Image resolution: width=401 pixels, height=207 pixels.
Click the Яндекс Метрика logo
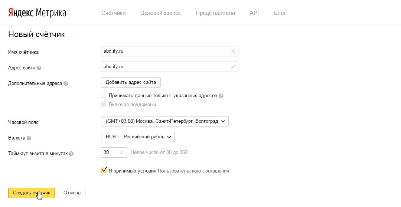coord(37,13)
